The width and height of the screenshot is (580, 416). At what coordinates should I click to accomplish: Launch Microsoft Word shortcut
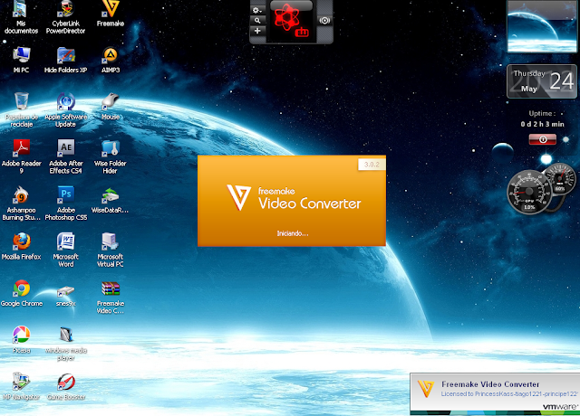(x=65, y=250)
